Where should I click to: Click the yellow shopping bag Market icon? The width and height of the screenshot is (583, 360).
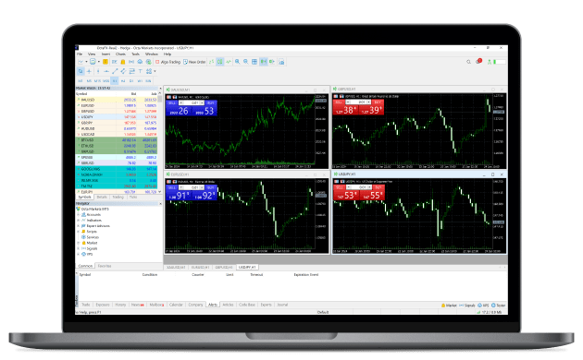123,62
